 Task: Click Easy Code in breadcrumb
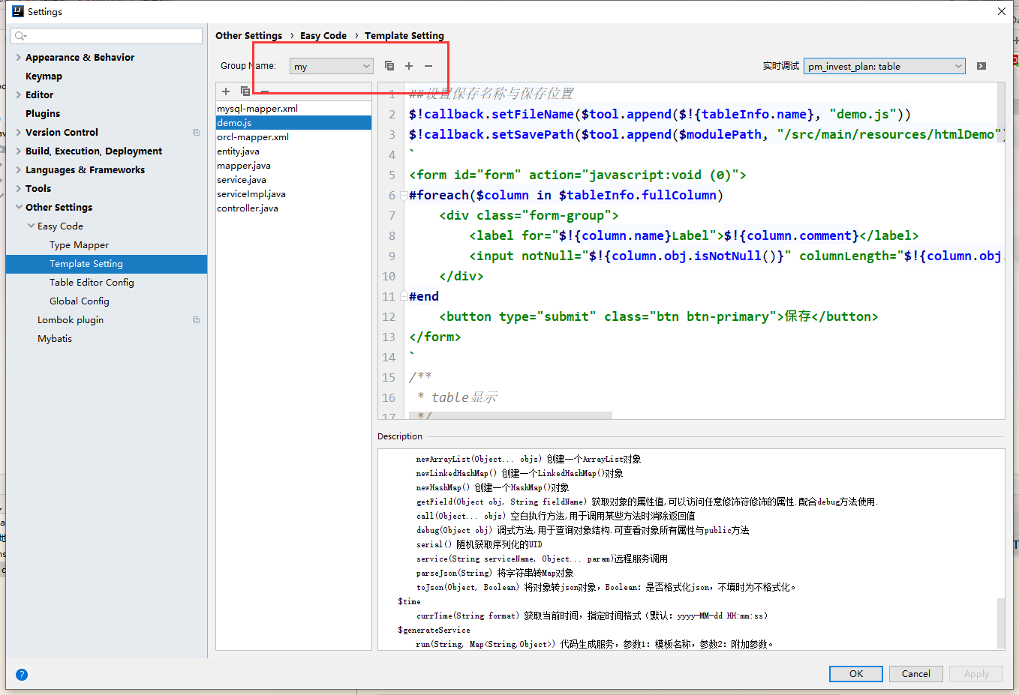[x=323, y=36]
